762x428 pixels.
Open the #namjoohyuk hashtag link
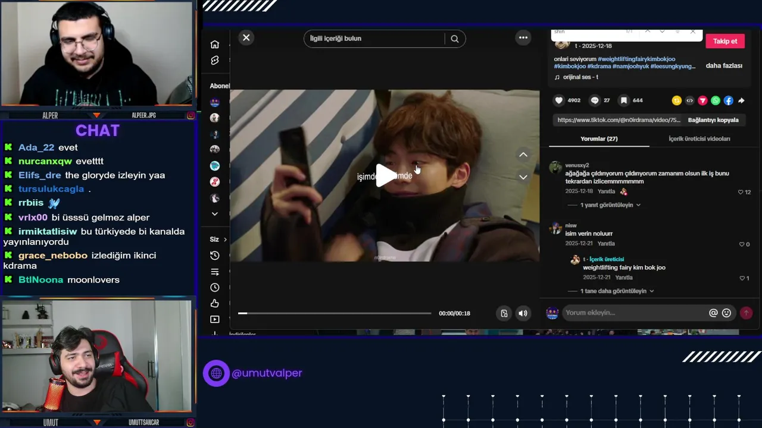click(630, 67)
